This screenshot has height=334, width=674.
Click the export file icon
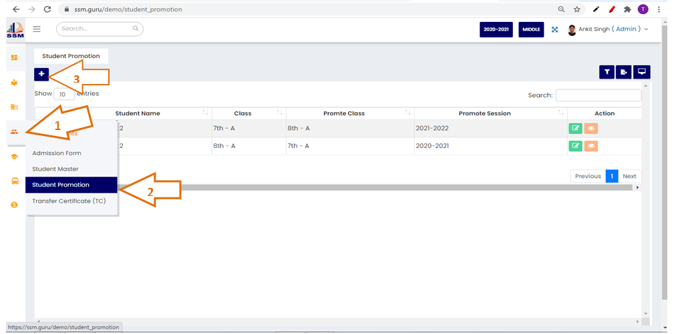(625, 73)
